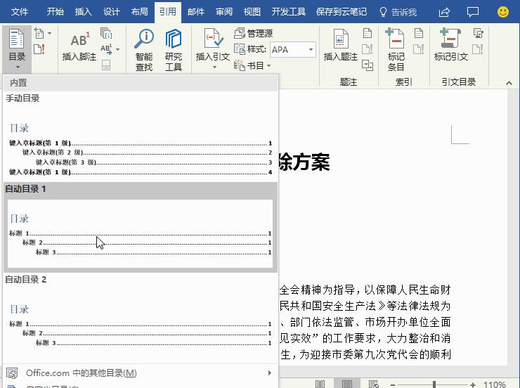The width and height of the screenshot is (520, 388).
Task: Click the 110% zoom level
Action: pyautogui.click(x=494, y=384)
